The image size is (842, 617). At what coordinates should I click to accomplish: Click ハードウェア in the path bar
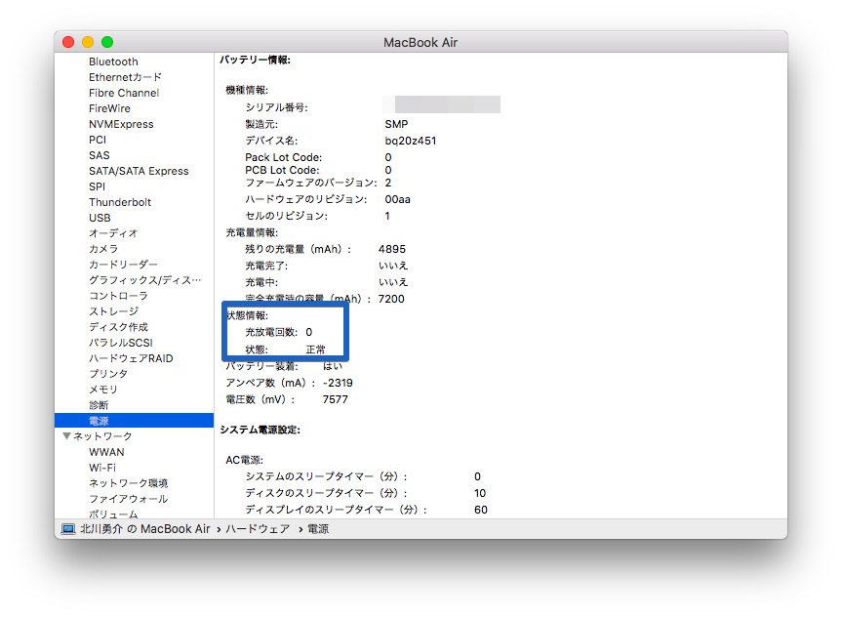coord(258,529)
